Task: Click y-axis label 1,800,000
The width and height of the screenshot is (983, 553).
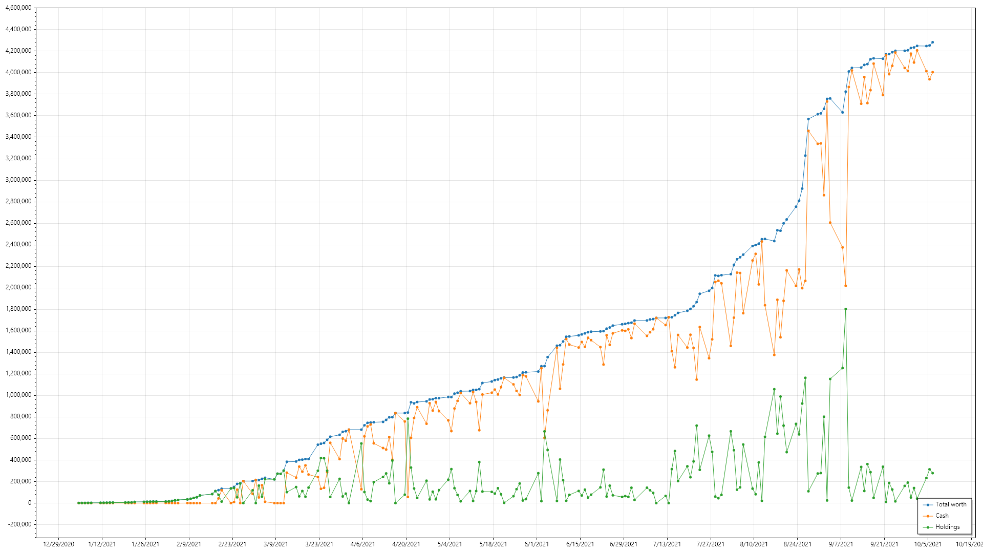Action: 18,309
